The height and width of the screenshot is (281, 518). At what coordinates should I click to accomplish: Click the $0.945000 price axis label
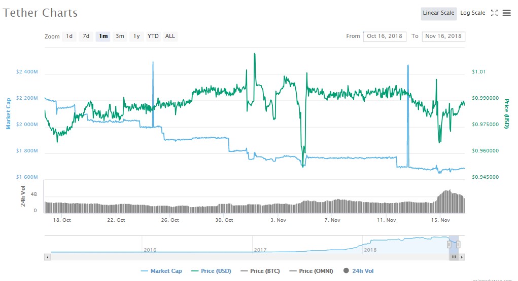coord(486,177)
